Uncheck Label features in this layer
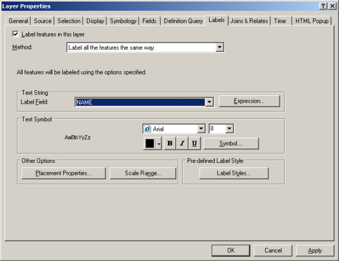 pos(15,34)
